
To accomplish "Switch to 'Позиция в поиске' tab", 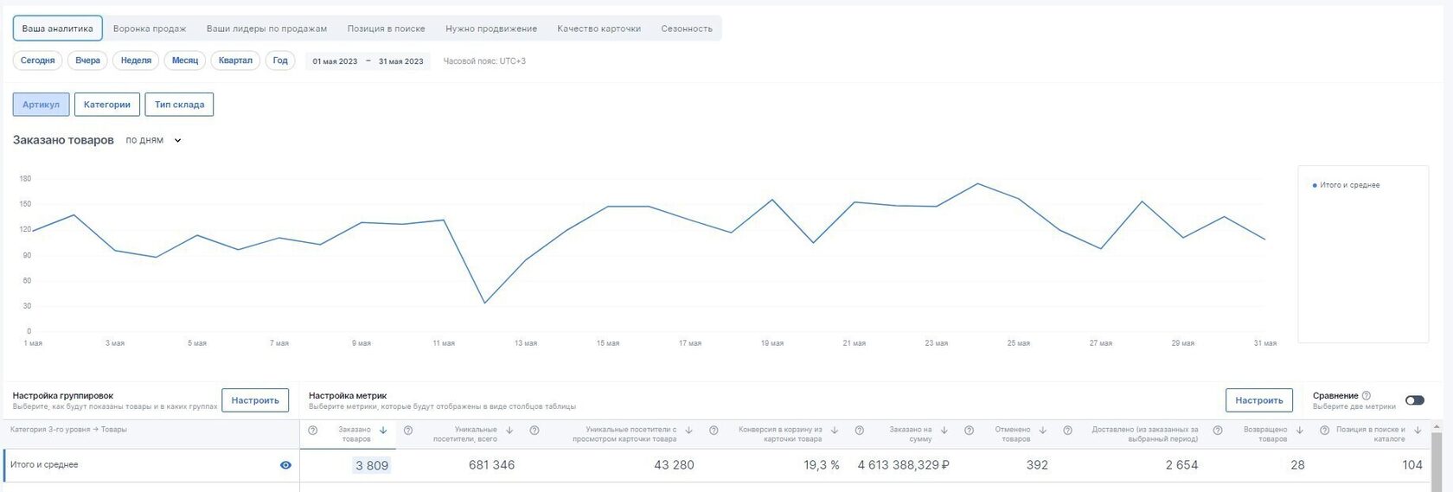I will point(386,29).
